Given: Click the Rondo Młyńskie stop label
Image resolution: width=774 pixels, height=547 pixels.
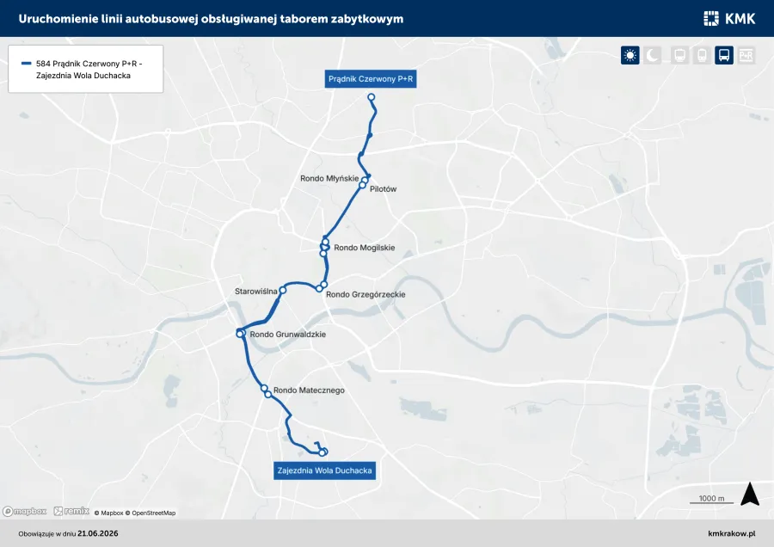Looking at the screenshot, I should pyautogui.click(x=329, y=178).
